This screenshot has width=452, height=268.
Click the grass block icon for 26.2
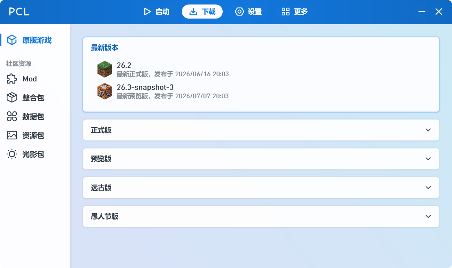(x=105, y=69)
